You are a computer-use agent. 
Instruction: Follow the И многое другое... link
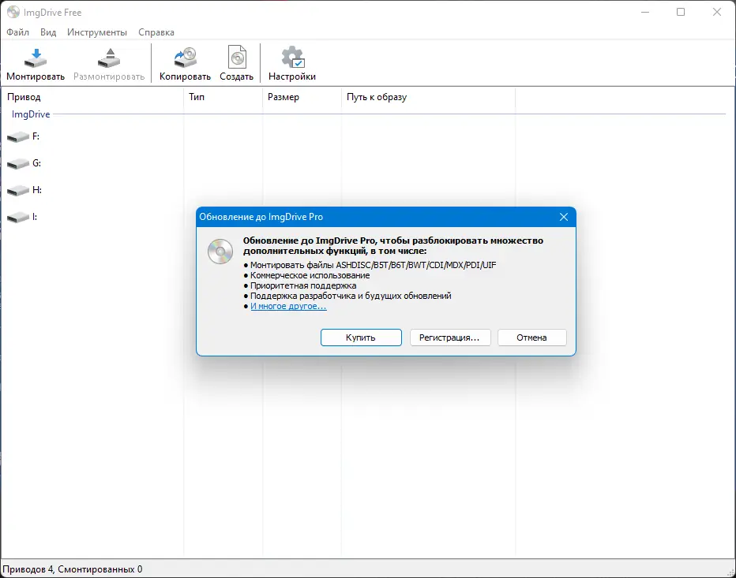tap(288, 306)
